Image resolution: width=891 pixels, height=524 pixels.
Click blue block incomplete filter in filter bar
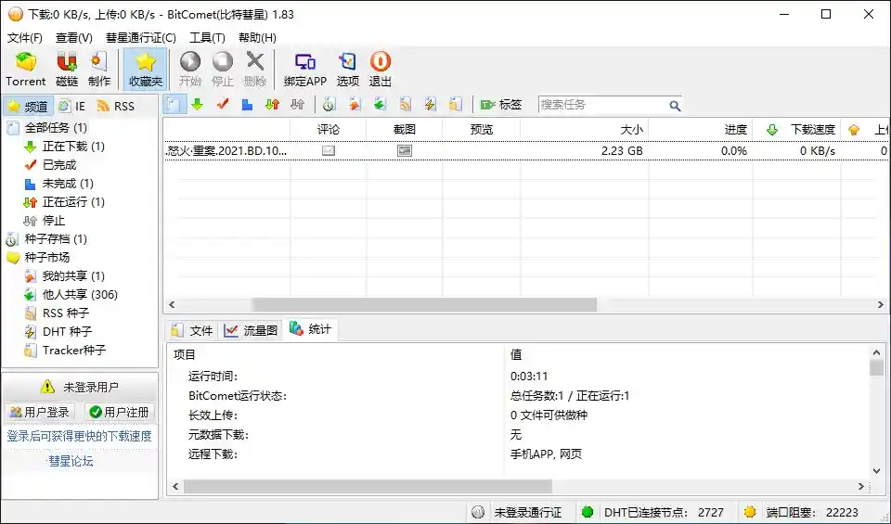[x=247, y=105]
